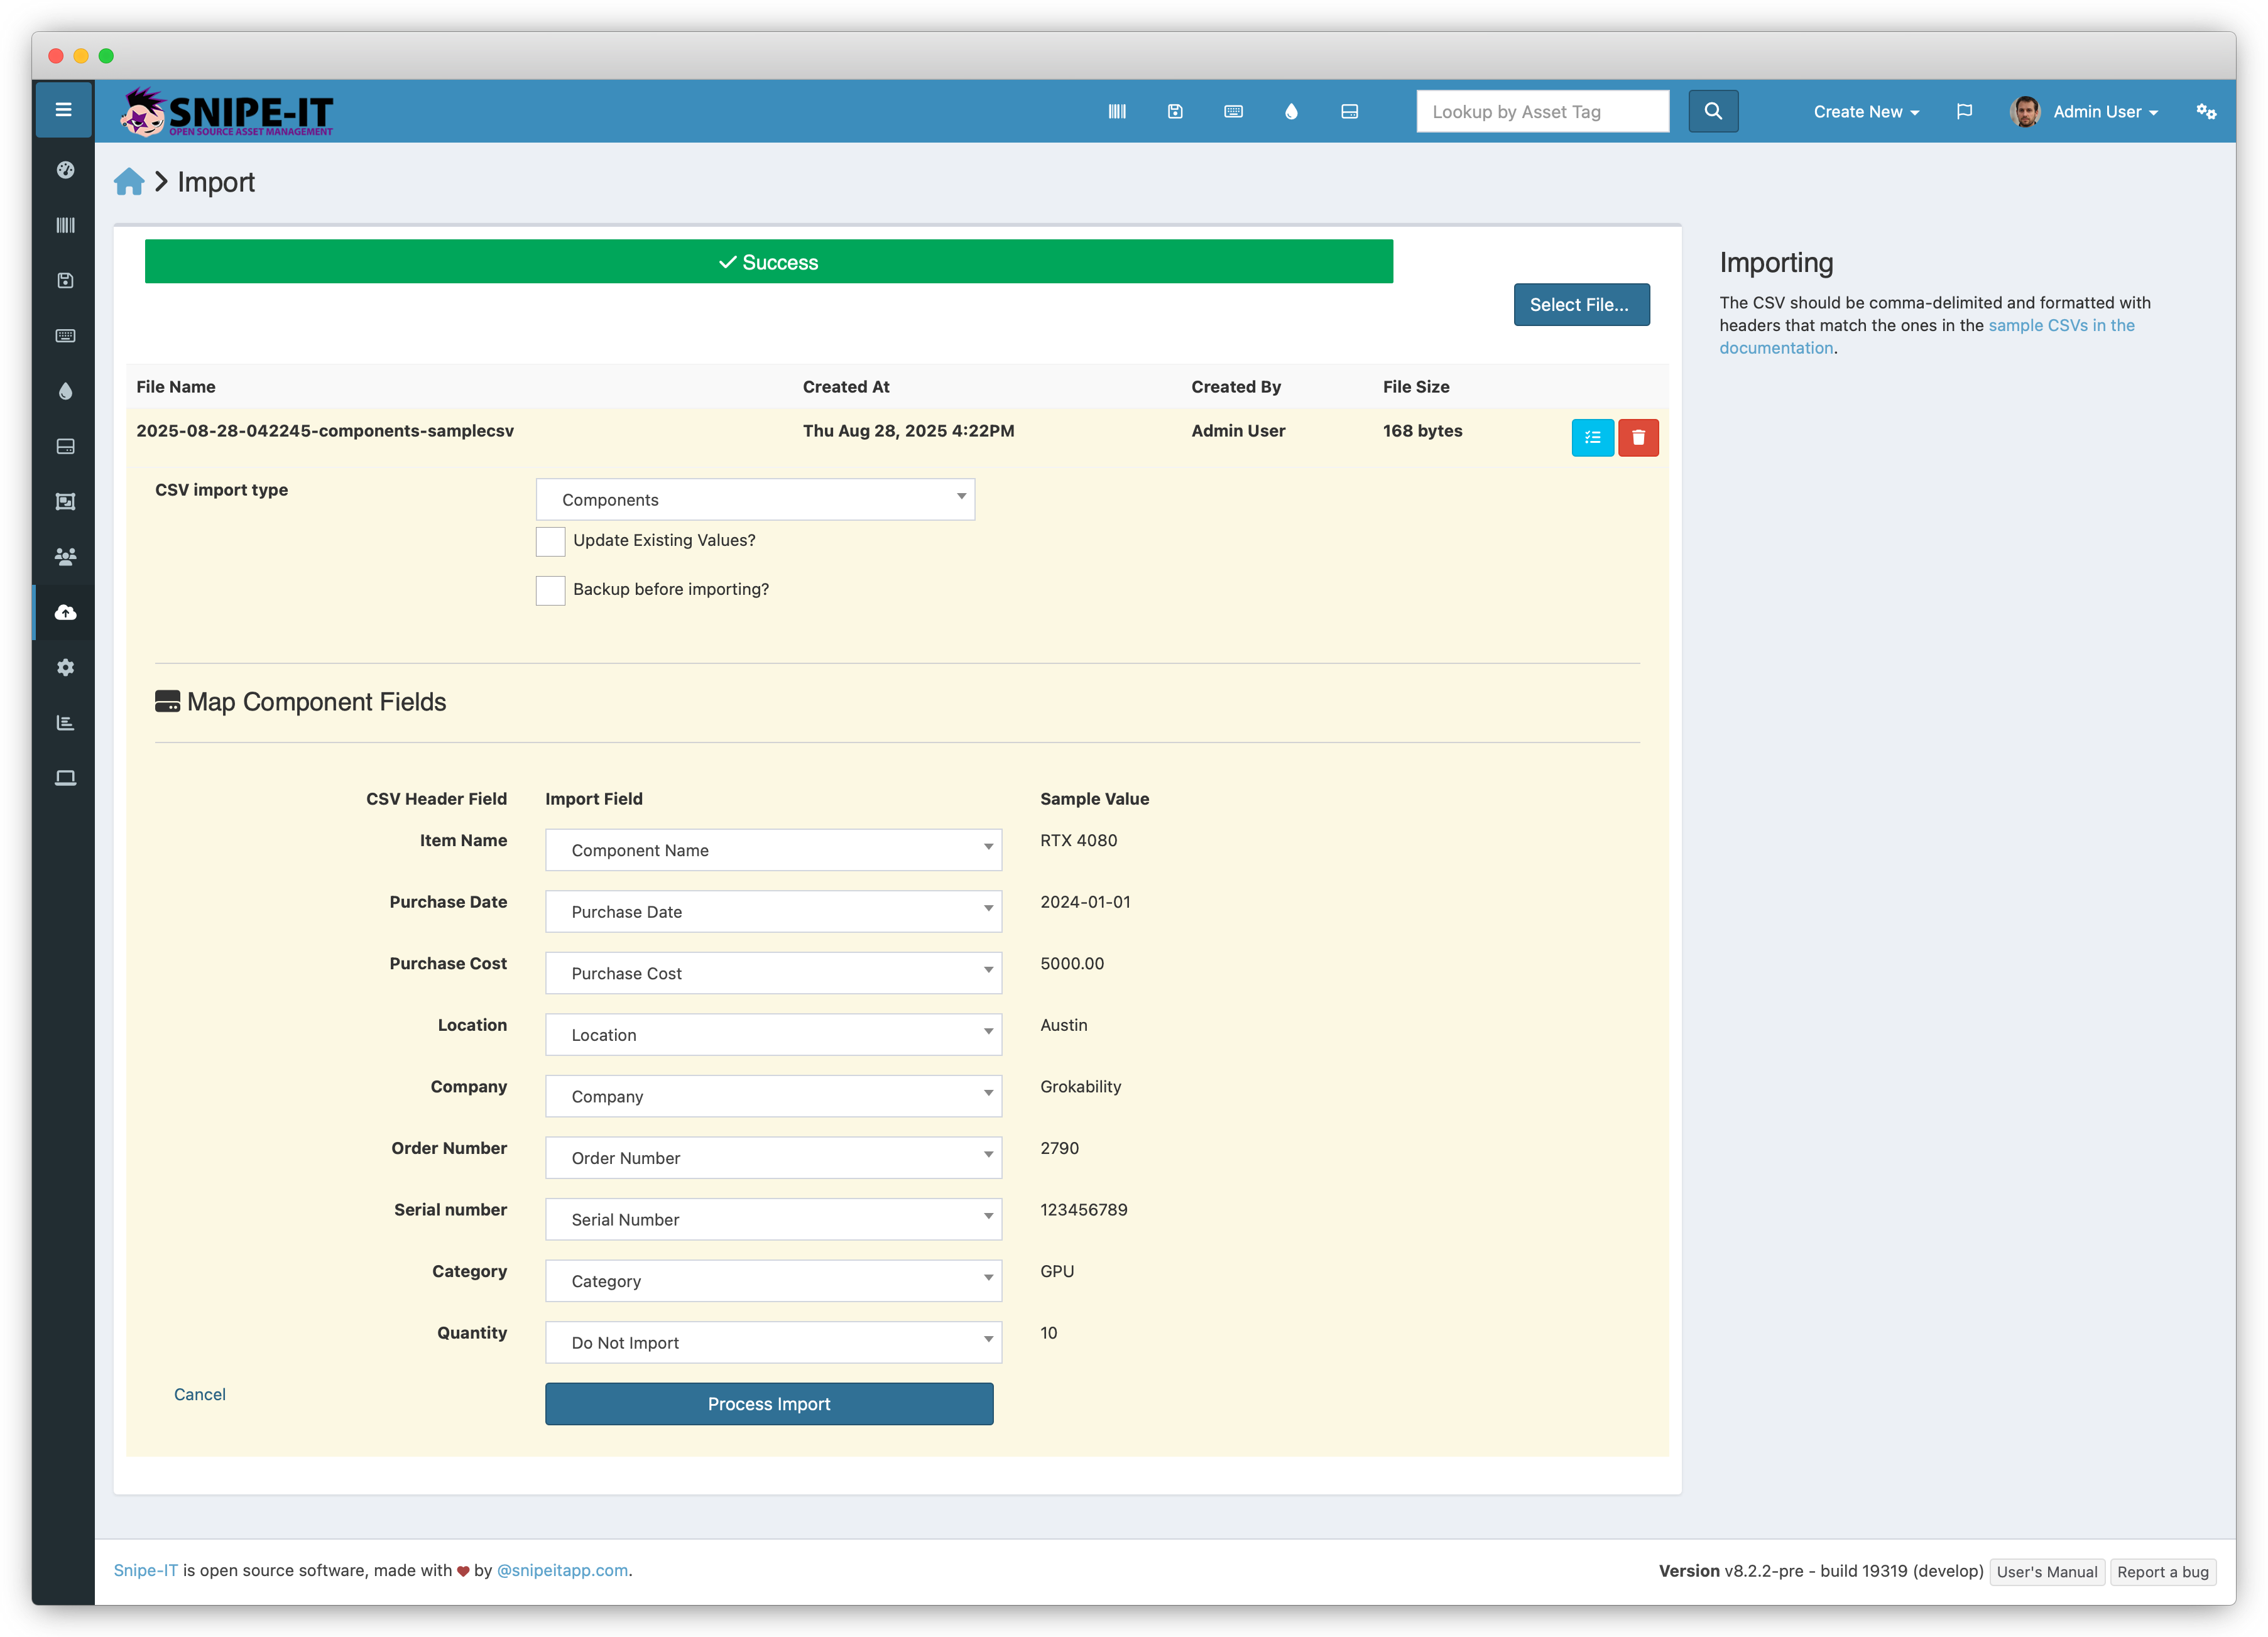Enable Update Existing Values checkbox
The height and width of the screenshot is (1637, 2268).
pyautogui.click(x=550, y=541)
